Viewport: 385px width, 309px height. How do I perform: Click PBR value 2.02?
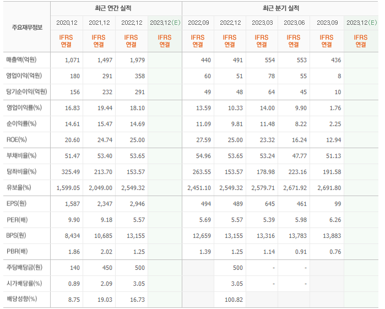[106, 252]
